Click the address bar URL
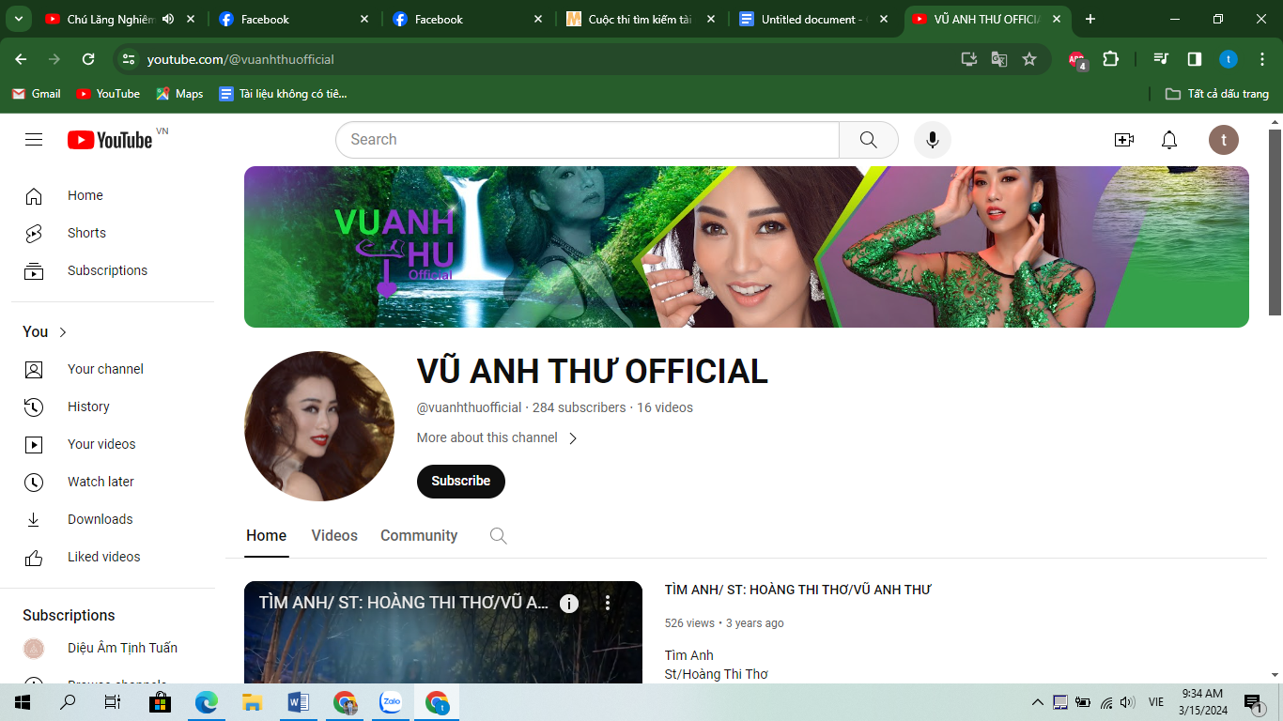The image size is (1283, 721). [x=240, y=59]
